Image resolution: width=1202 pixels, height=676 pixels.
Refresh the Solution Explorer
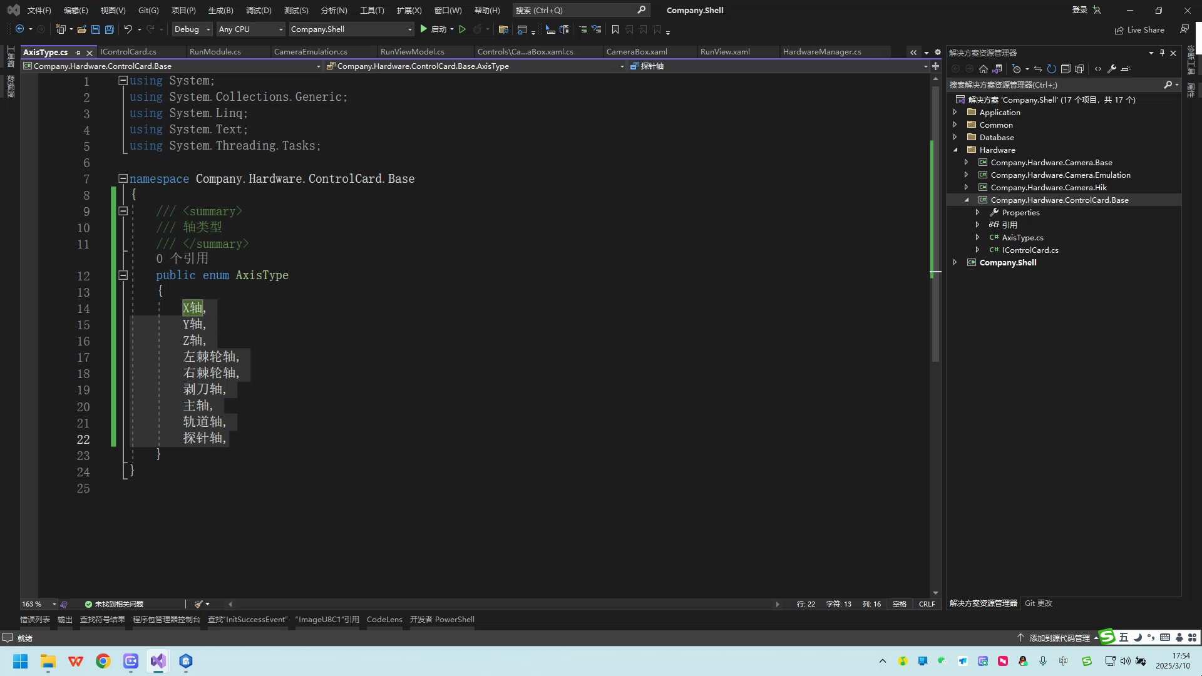coord(1052,69)
